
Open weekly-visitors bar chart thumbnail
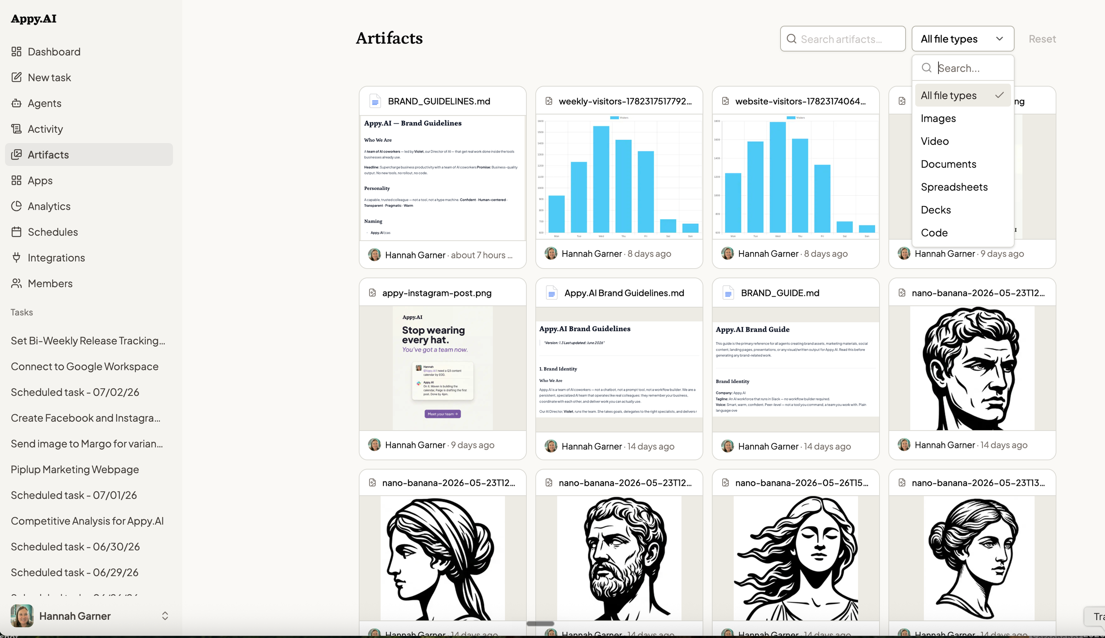tap(619, 177)
